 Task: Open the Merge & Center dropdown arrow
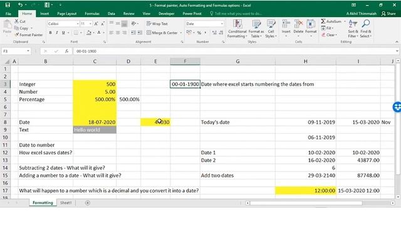coord(181,32)
